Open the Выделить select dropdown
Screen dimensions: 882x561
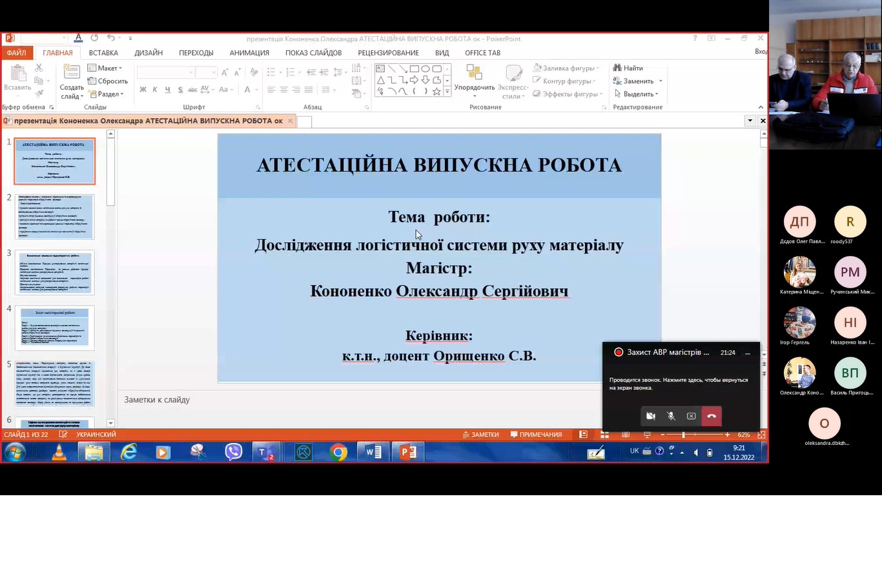pos(638,93)
